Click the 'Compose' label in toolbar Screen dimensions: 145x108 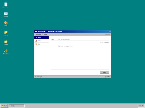[108, 34]
